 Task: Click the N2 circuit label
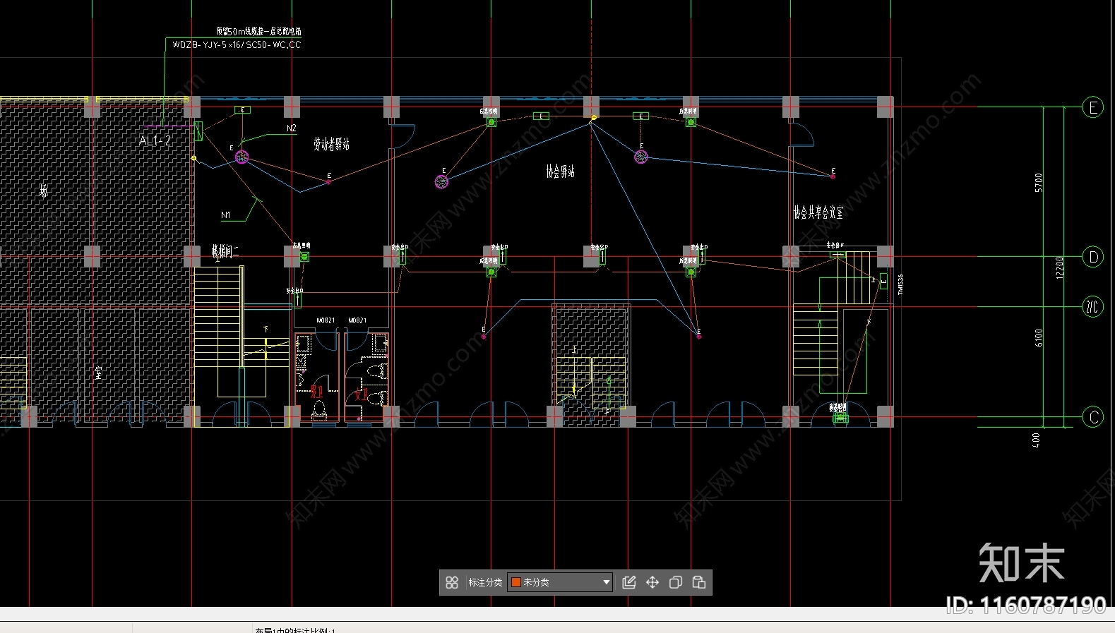[x=292, y=128]
